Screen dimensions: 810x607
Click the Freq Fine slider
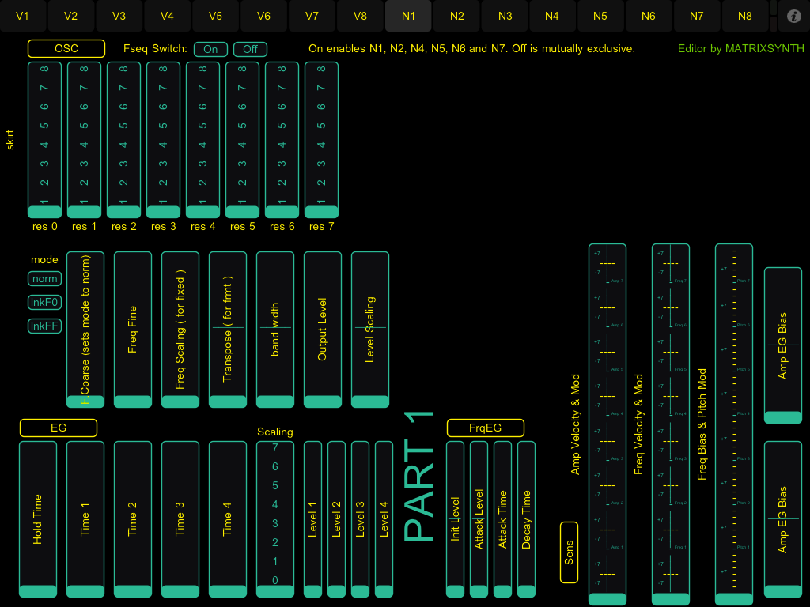point(133,330)
